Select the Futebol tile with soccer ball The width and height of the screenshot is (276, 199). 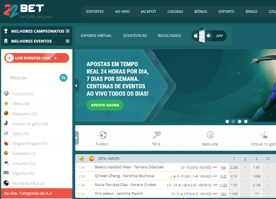click(102, 138)
